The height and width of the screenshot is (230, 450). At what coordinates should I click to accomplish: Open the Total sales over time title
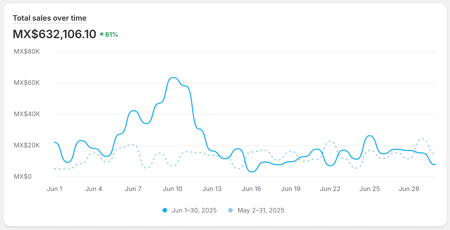coord(50,18)
